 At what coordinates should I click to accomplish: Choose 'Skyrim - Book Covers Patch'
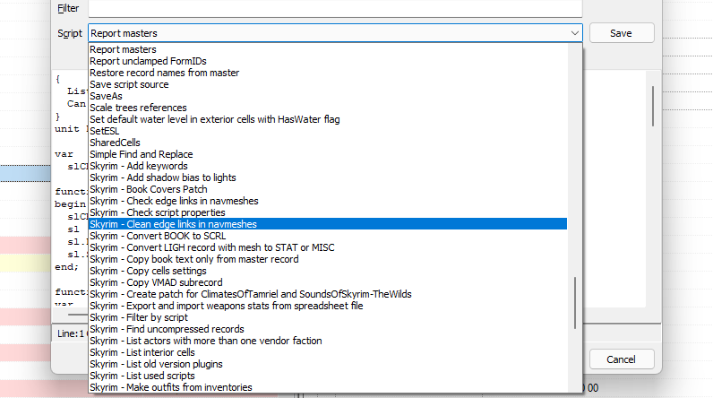click(x=328, y=189)
